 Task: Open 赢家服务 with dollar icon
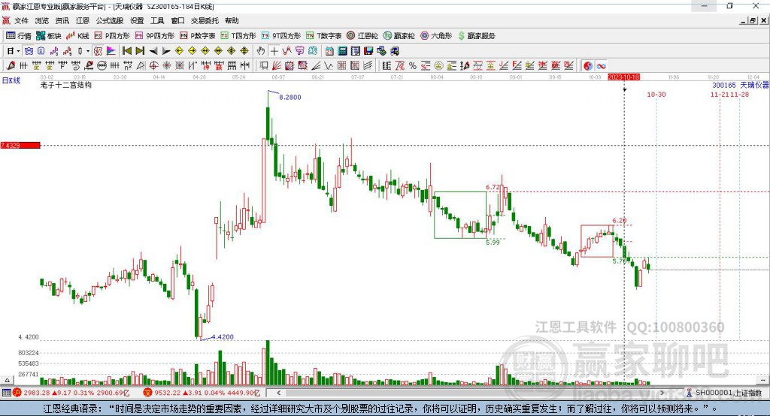(476, 36)
